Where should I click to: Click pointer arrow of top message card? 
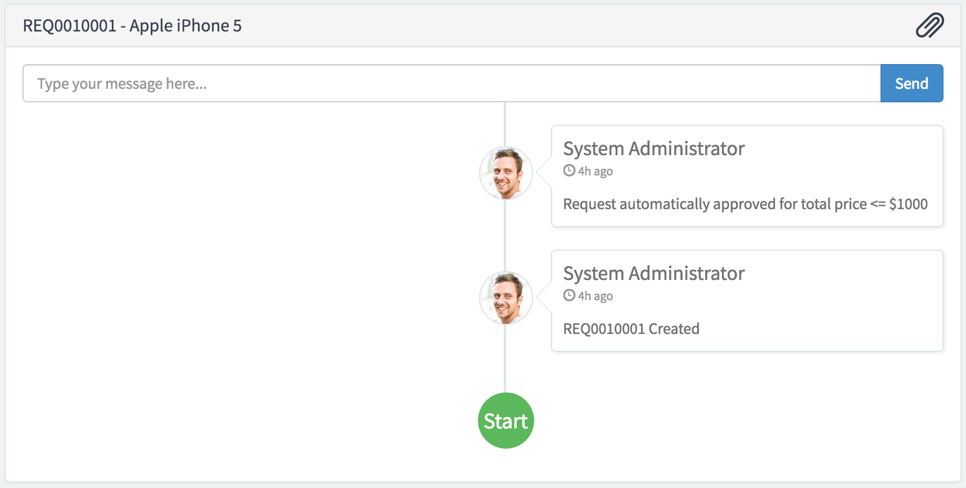[544, 173]
